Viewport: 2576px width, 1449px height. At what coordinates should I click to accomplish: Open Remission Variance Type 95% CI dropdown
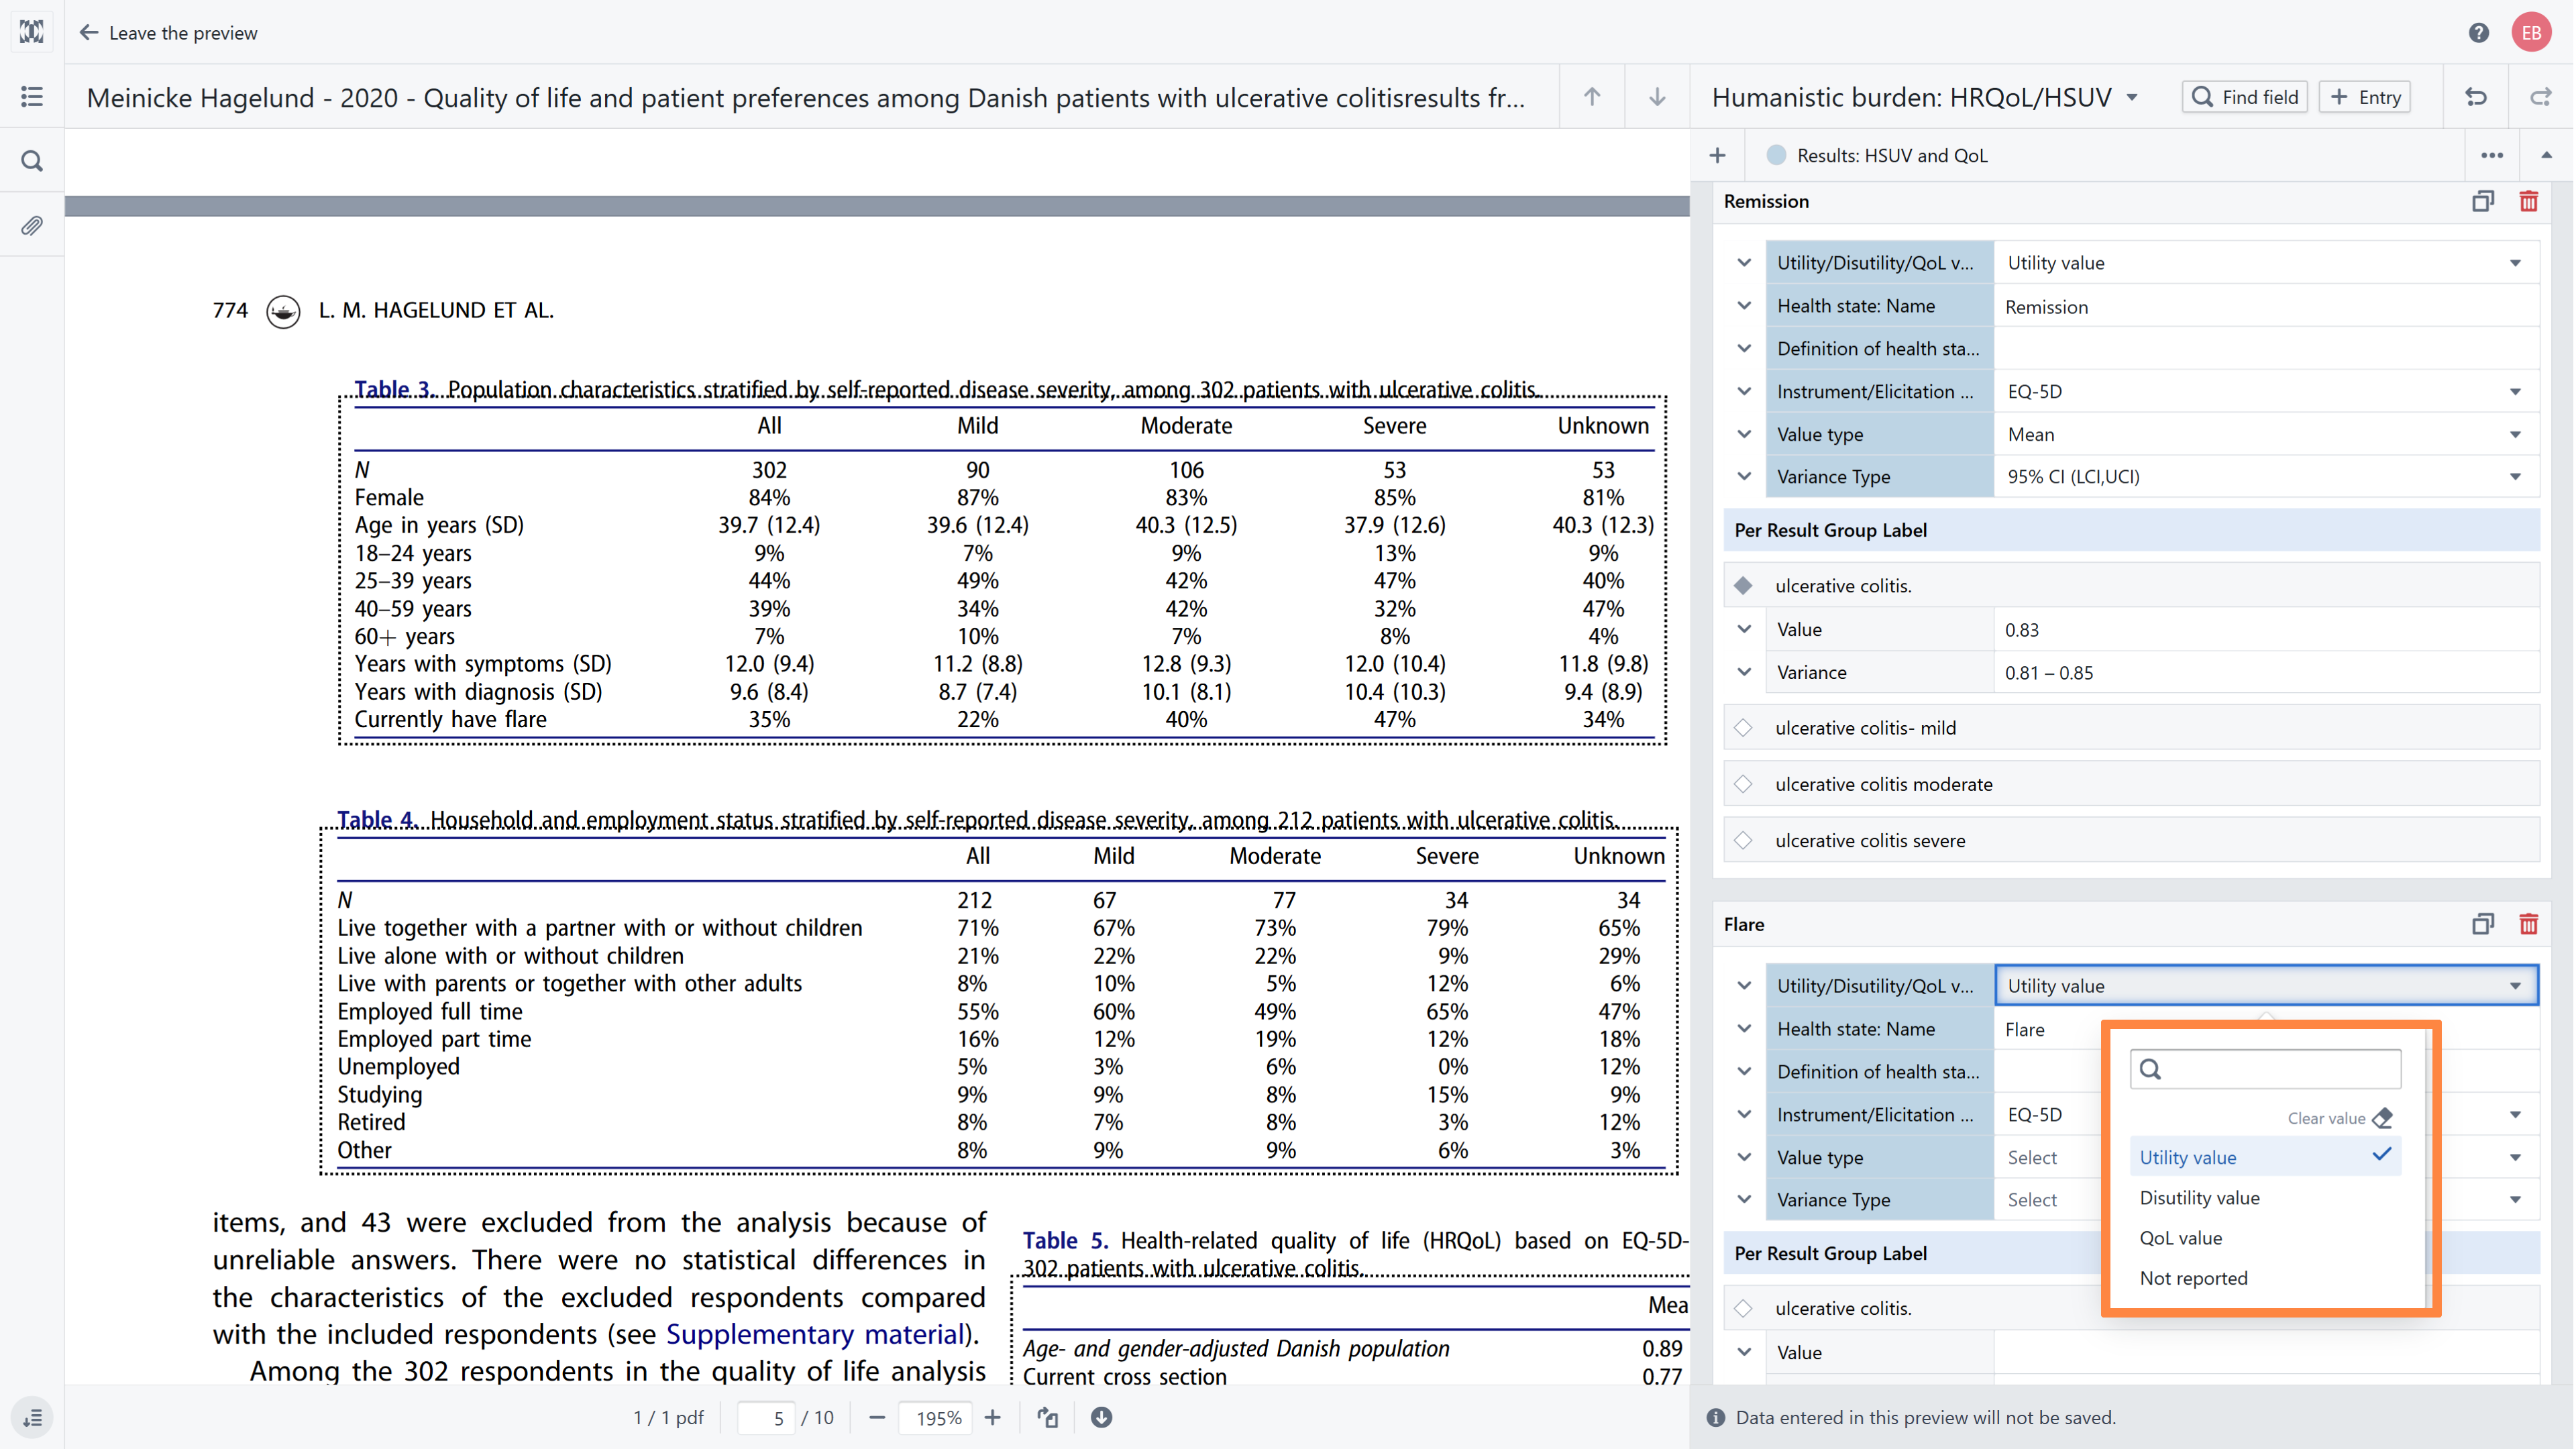pos(2266,477)
